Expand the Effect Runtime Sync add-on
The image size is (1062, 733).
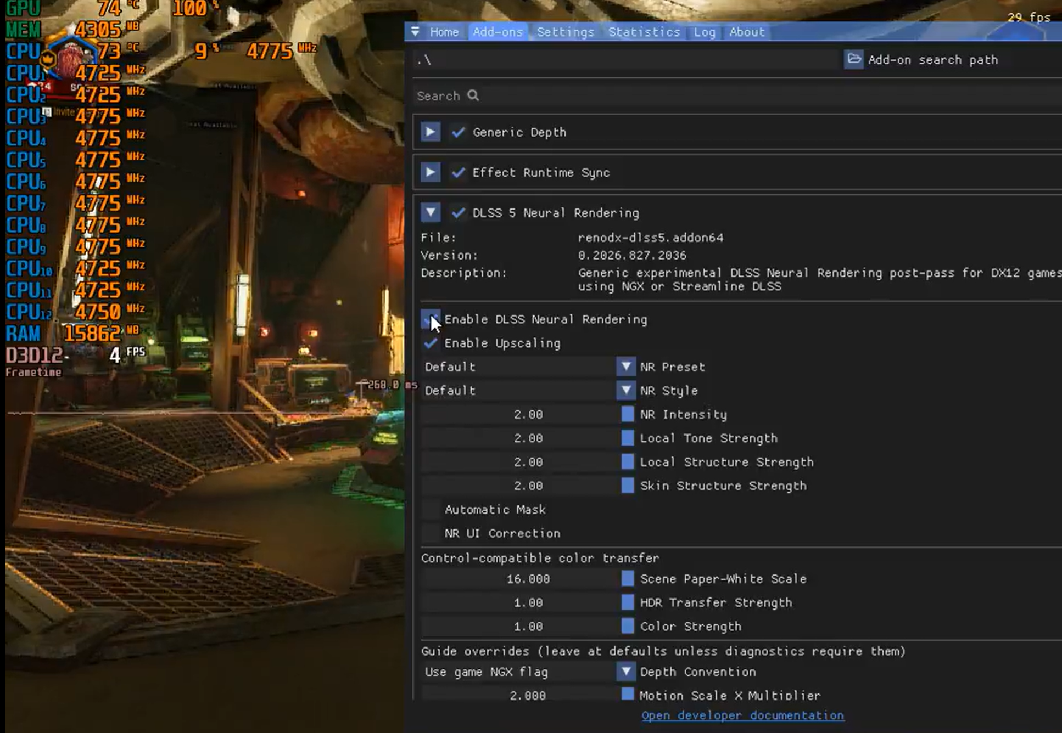pyautogui.click(x=431, y=172)
